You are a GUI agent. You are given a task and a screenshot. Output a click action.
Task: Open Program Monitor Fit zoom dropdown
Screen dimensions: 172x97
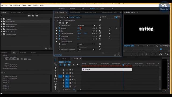click(141, 46)
